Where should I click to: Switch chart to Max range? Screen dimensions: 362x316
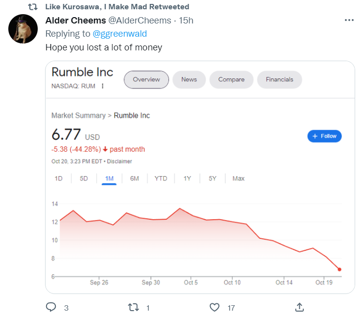click(239, 179)
